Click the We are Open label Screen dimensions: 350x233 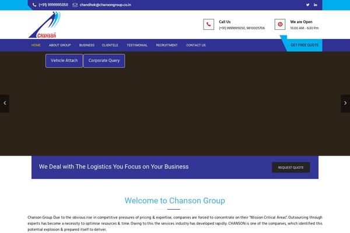[x=302, y=22]
